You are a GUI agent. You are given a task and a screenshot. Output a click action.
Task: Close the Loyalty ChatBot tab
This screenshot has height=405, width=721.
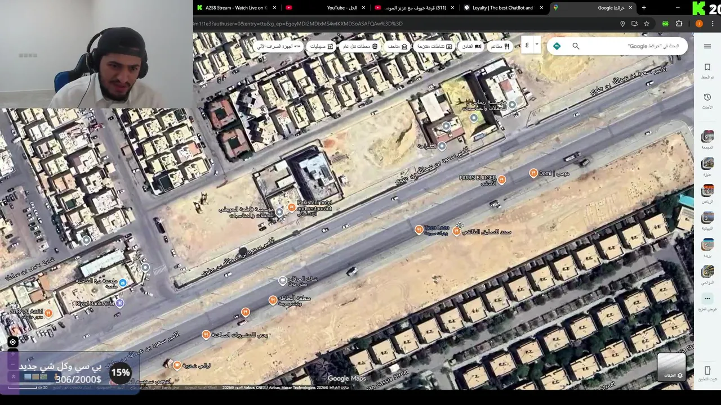(541, 8)
